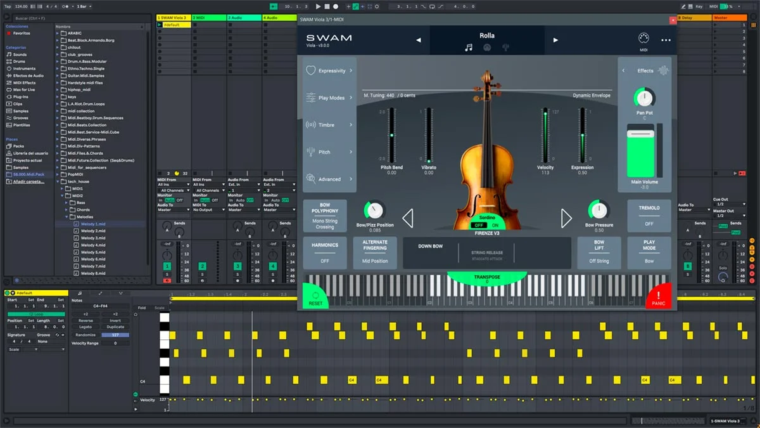Adjust the Expression slider
760x428 pixels.
click(582, 136)
